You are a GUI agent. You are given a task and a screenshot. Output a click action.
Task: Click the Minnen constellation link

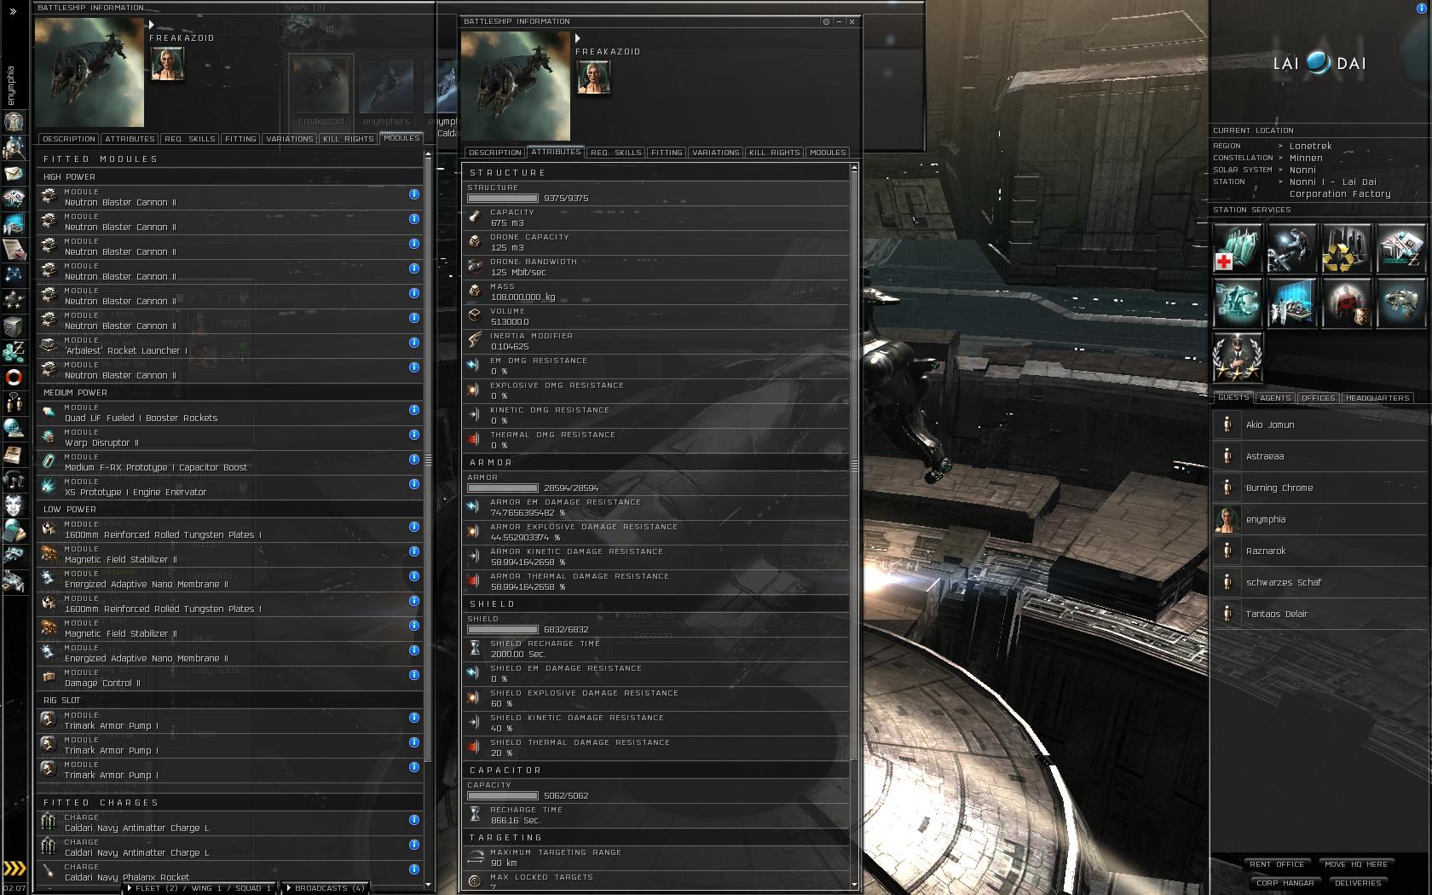tap(1306, 159)
